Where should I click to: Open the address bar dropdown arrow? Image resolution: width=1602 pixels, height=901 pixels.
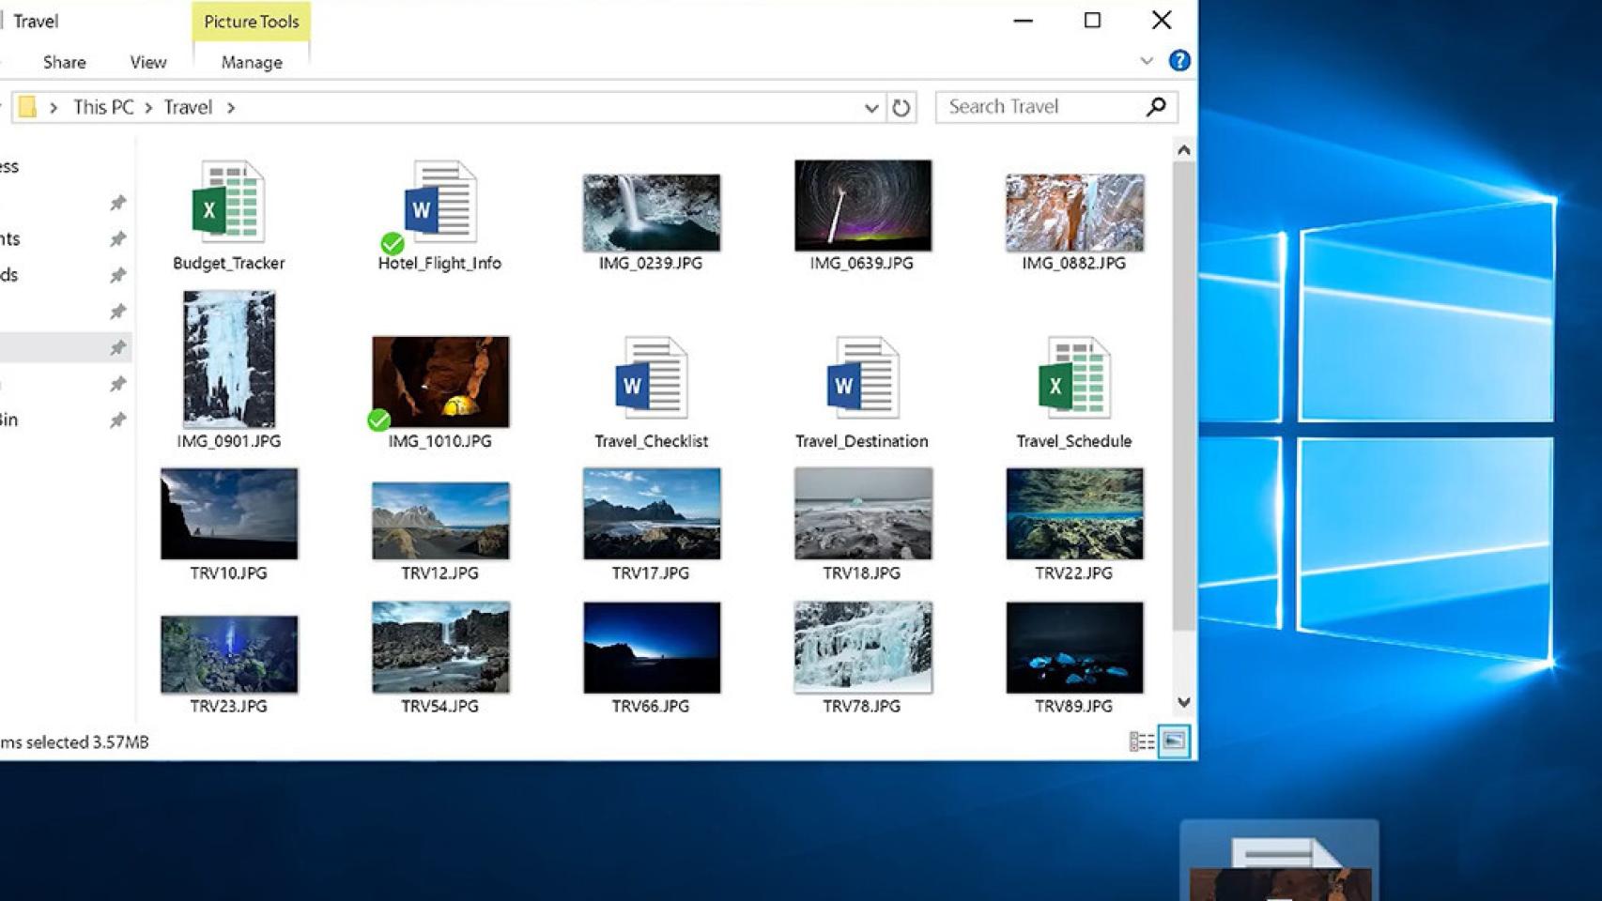[870, 107]
